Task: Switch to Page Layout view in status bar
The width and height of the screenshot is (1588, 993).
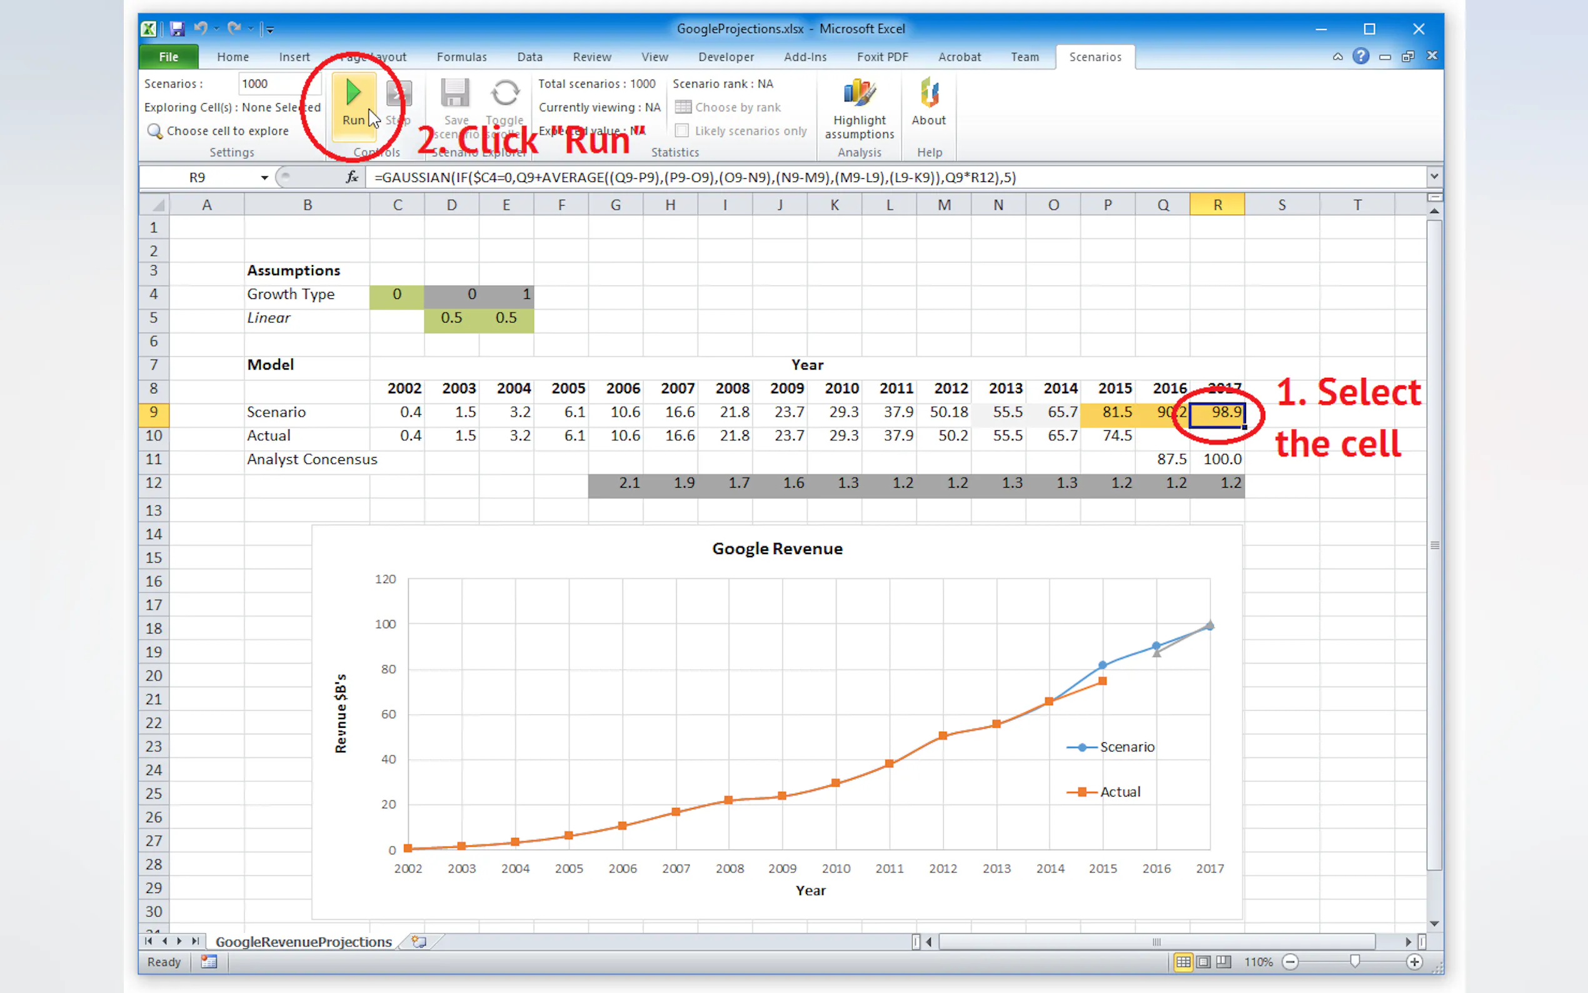Action: tap(1204, 962)
